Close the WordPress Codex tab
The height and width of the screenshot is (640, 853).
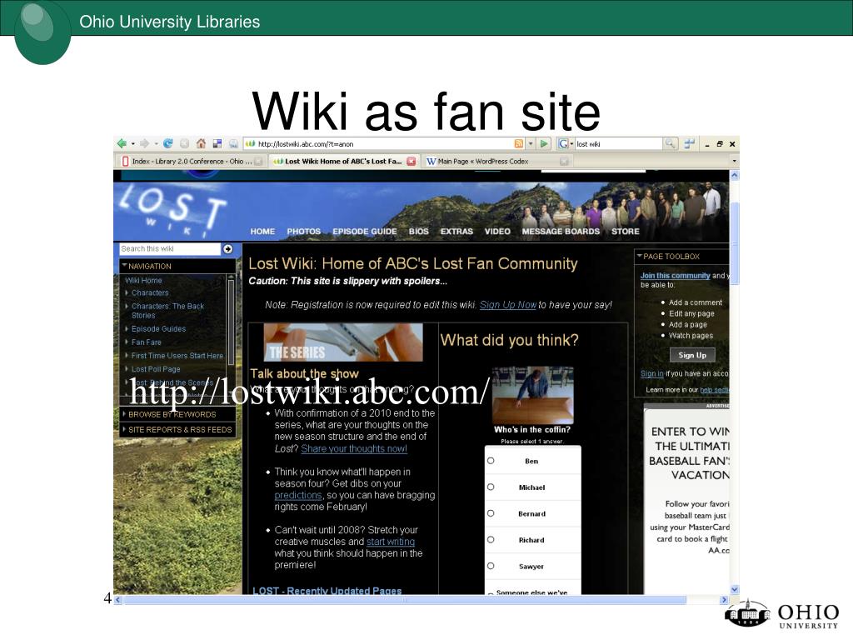point(564,161)
